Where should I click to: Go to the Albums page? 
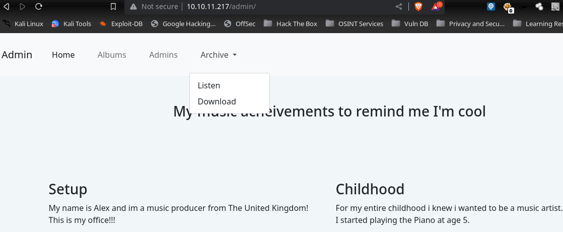point(112,55)
